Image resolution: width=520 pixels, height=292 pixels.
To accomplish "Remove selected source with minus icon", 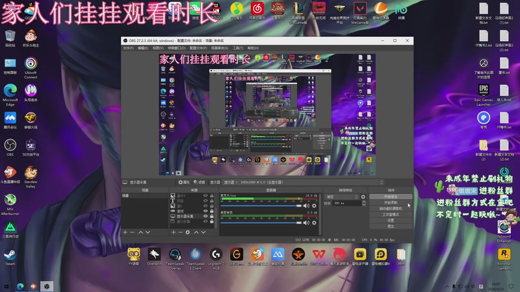I will pos(181,232).
